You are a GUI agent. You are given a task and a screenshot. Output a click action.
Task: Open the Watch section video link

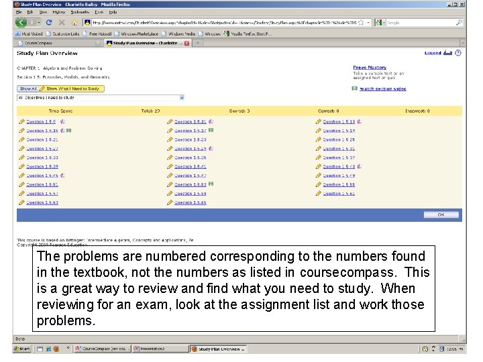click(383, 88)
